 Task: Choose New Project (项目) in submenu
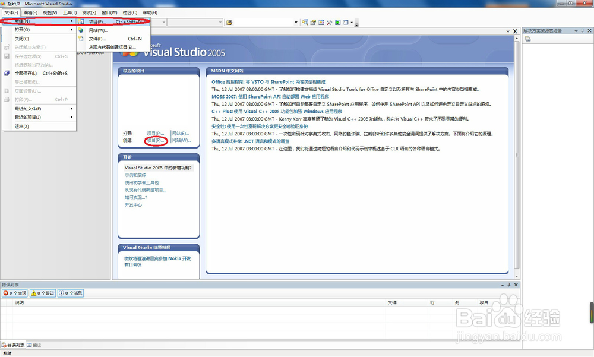[113, 21]
